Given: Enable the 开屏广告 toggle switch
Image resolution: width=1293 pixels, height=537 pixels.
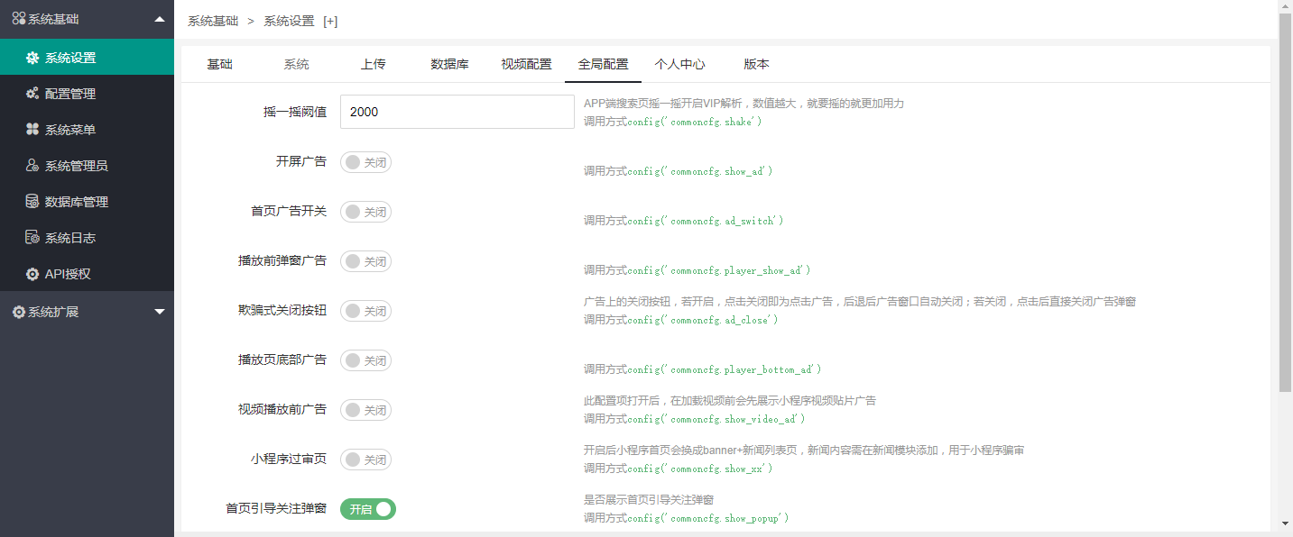Looking at the screenshot, I should point(365,162).
